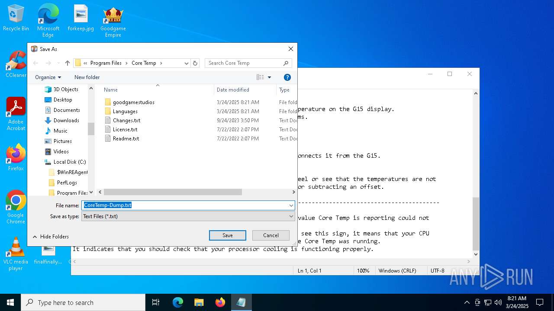This screenshot has height=311, width=554.
Task: Click navigation pane vertical scrollbar
Action: [91, 129]
